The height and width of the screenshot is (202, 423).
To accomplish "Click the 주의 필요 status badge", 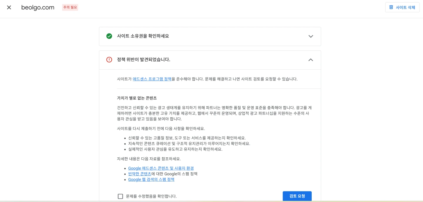I will pos(70,7).
